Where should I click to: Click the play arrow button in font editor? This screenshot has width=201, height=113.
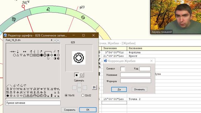94,87
